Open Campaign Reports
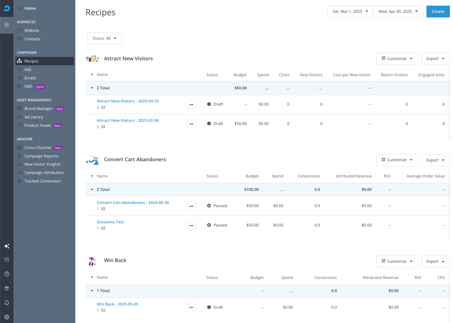This screenshot has width=453, height=323. coord(41,156)
